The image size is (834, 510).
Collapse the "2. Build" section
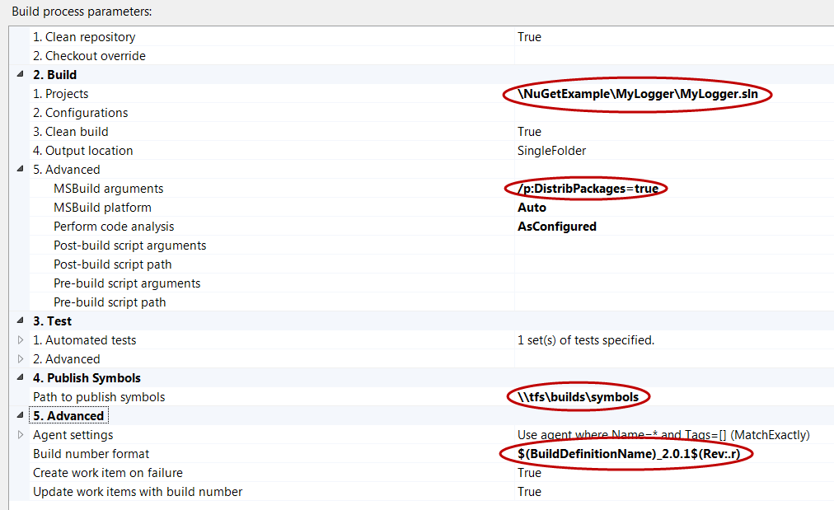21,74
